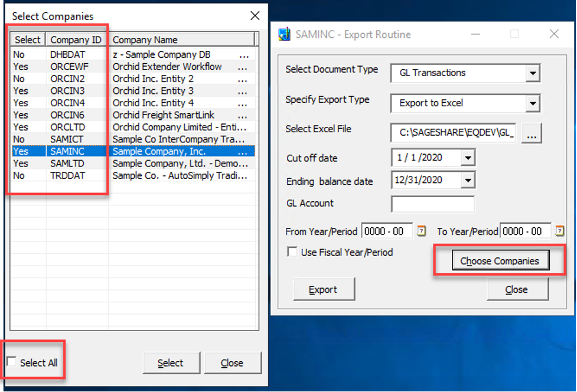
Task: Expand the Select Document Type dropdown
Action: pyautogui.click(x=533, y=73)
